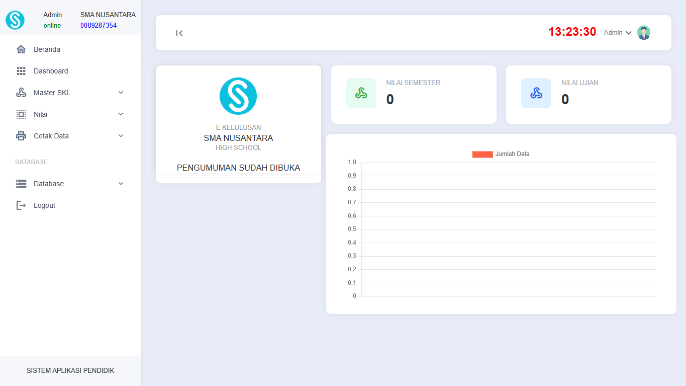Select the Nilai menu item
The image size is (686, 386).
tap(41, 114)
